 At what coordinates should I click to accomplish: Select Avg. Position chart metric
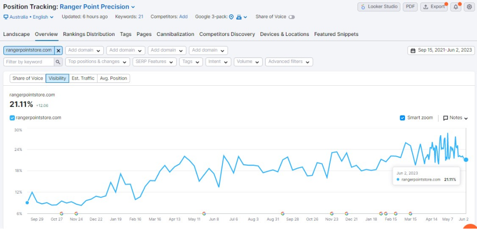coord(113,78)
